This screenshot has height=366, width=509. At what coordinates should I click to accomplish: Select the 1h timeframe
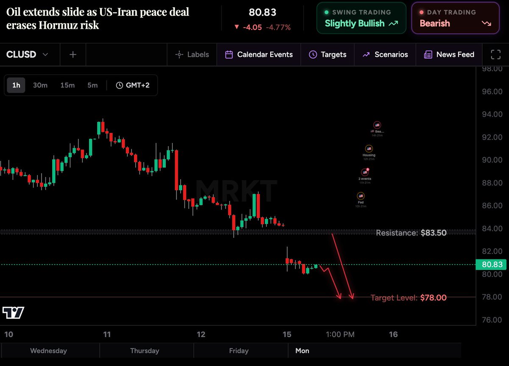point(16,85)
